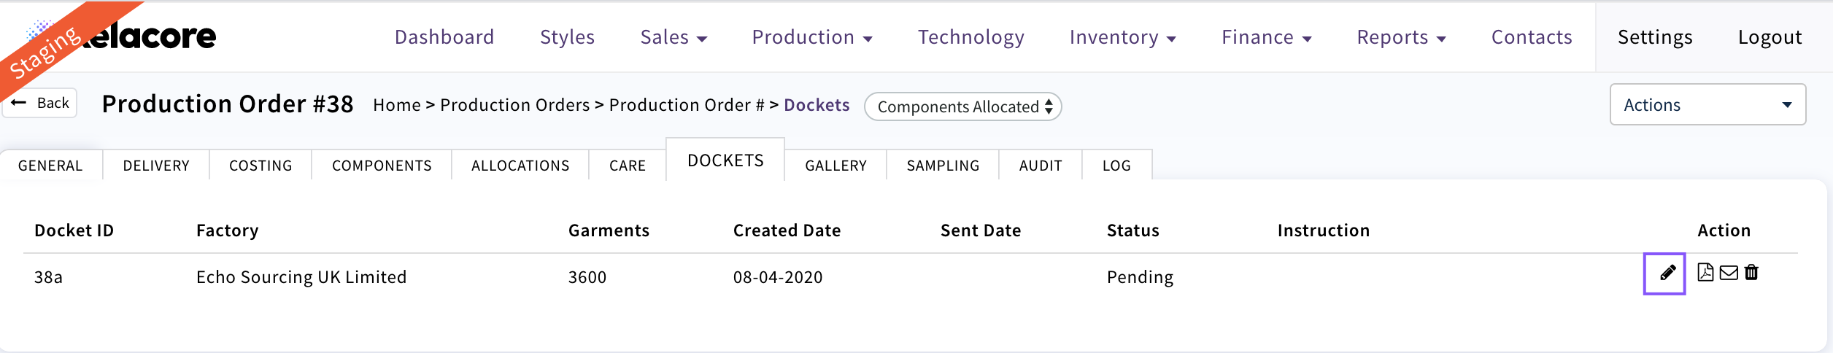Viewport: 1833px width, 353px height.
Task: Download docket 38a PDF file icon
Action: tap(1705, 273)
